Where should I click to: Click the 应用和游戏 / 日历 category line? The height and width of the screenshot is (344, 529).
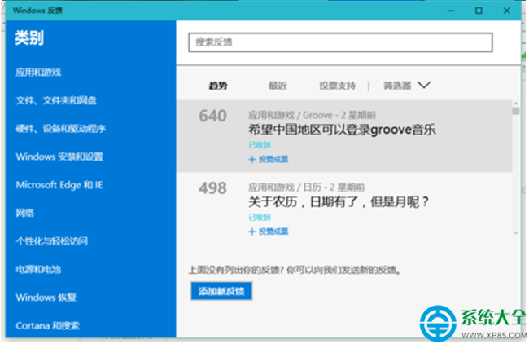[306, 187]
